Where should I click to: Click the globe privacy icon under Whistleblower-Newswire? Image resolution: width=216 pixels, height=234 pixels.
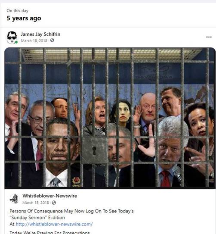click(54, 203)
